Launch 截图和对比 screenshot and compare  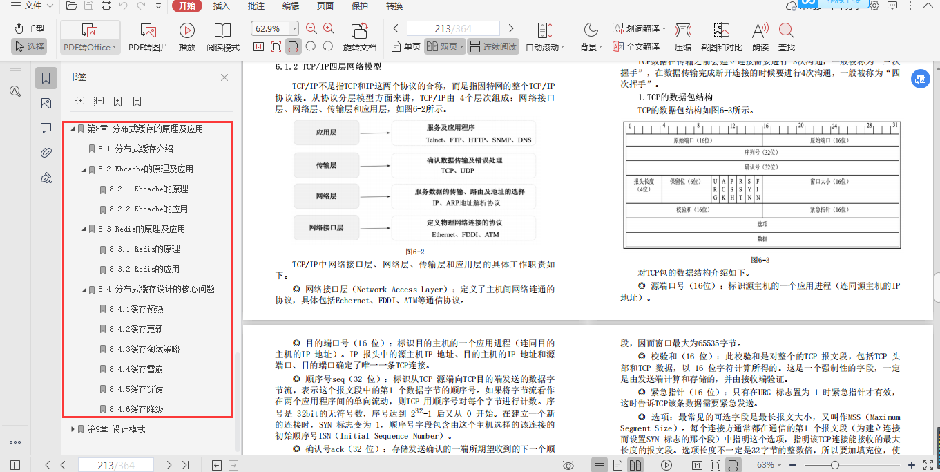pyautogui.click(x=721, y=36)
